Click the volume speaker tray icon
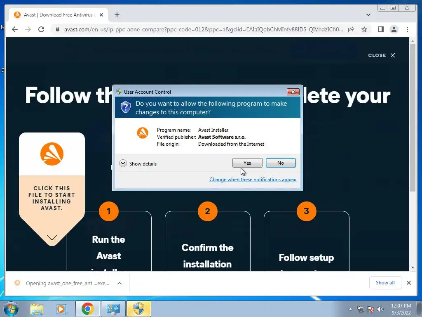This screenshot has height=317, width=422. pyautogui.click(x=380, y=309)
